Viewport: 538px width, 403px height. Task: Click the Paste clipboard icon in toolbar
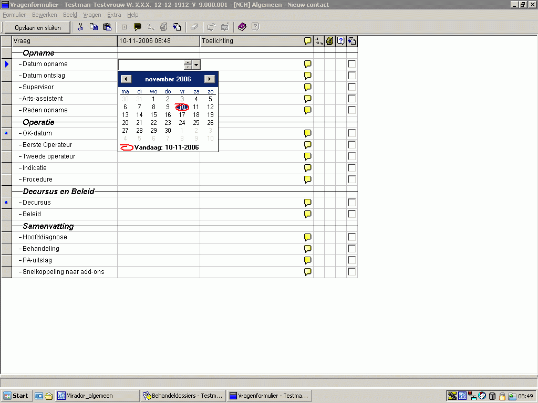107,27
